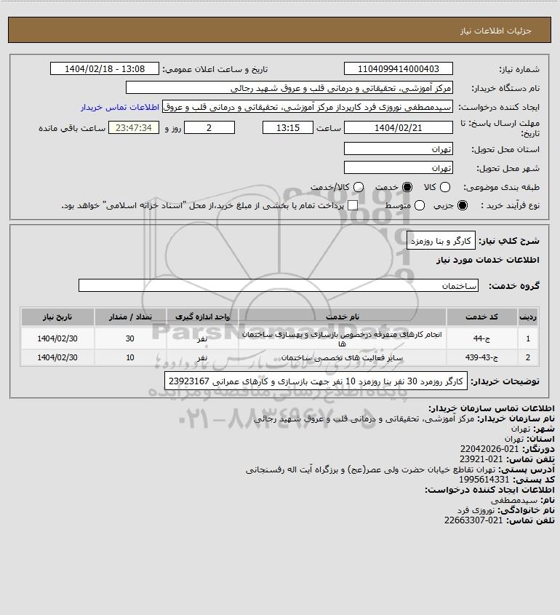Click the سایر فعالیت های تخصصی ساختمان cell

pyautogui.click(x=342, y=357)
